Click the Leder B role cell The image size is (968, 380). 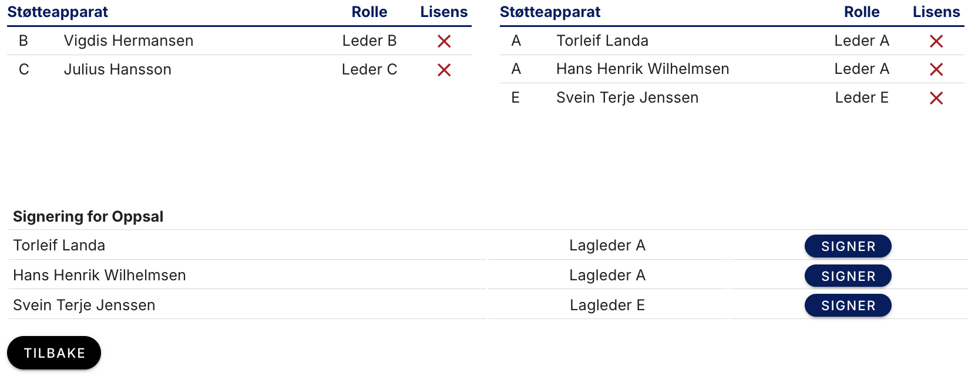coord(369,40)
